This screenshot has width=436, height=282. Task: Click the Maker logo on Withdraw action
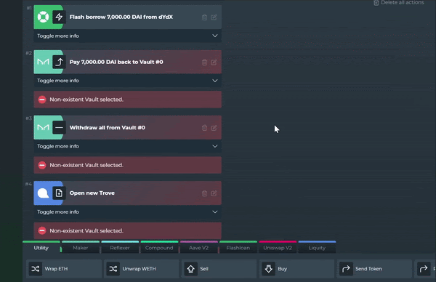point(43,128)
